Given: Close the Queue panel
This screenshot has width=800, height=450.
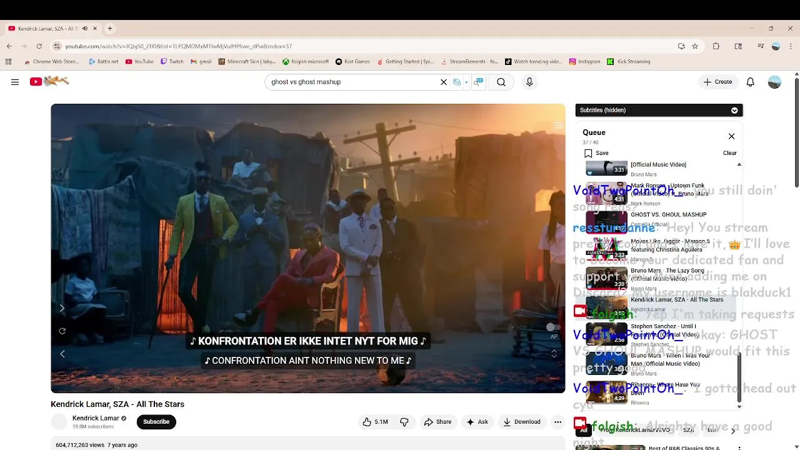Looking at the screenshot, I should 731,136.
